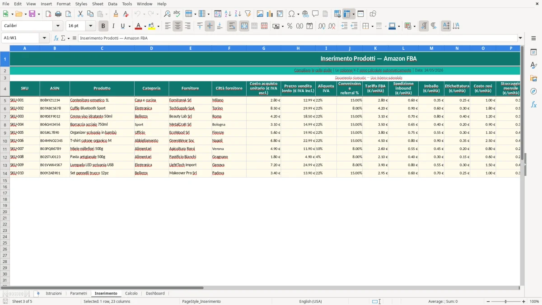
Task: Expand the Name Box dropdown arrow
Action: [44, 38]
